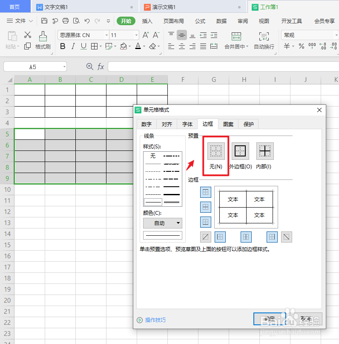
Task: Click the 确定 button
Action: tap(270, 319)
